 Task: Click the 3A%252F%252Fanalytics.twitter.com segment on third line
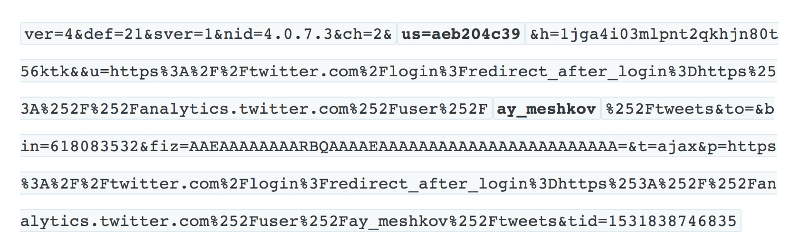185,109
